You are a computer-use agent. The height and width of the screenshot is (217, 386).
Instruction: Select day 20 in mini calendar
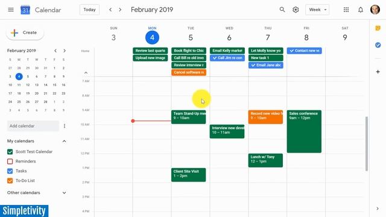point(37,93)
